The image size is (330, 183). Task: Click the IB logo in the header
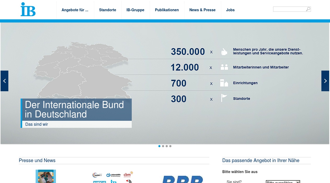(28, 9)
